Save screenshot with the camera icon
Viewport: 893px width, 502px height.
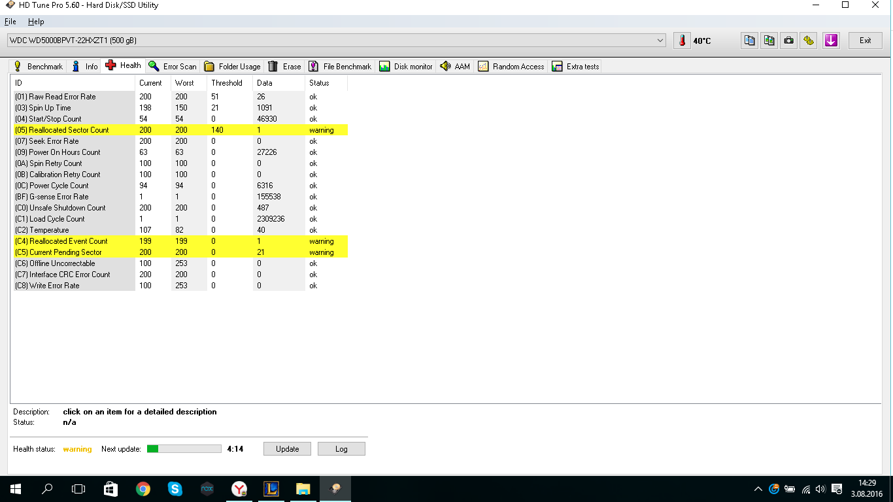[x=790, y=41]
